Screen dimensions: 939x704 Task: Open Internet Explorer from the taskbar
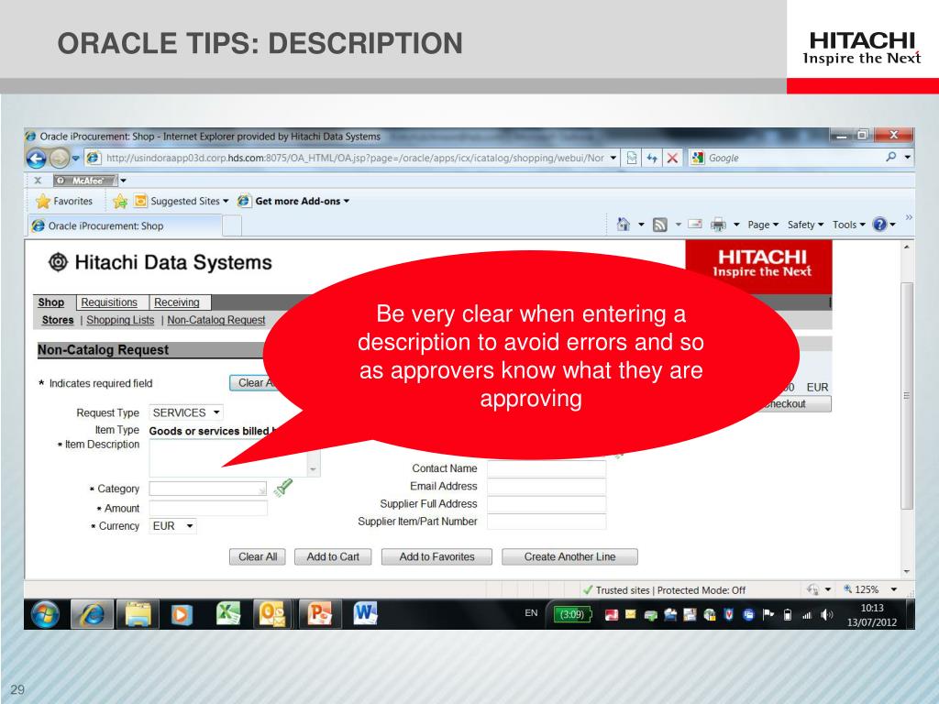pyautogui.click(x=93, y=614)
